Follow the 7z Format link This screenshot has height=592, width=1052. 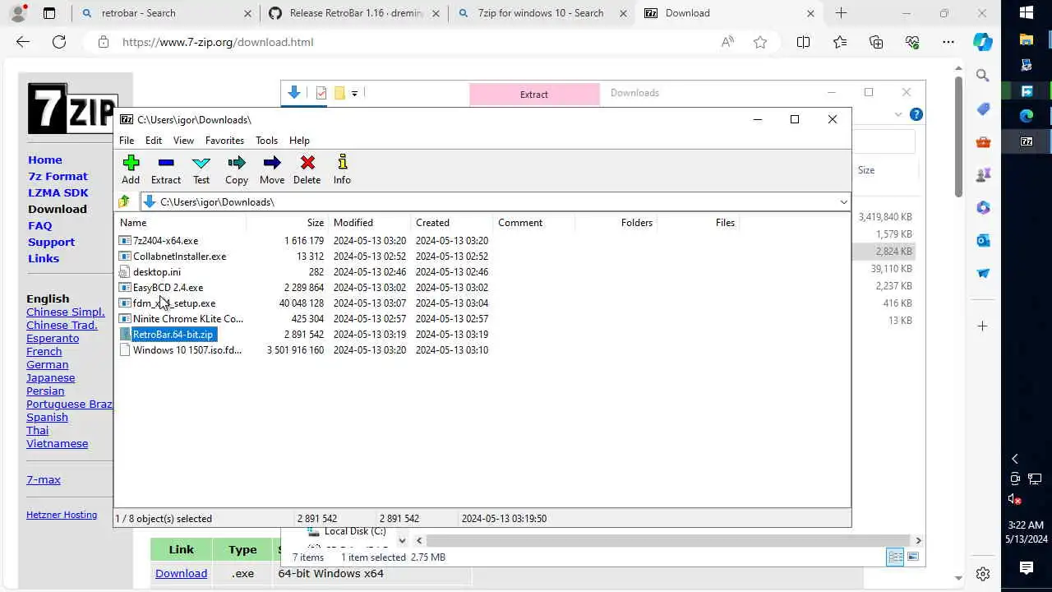click(58, 176)
